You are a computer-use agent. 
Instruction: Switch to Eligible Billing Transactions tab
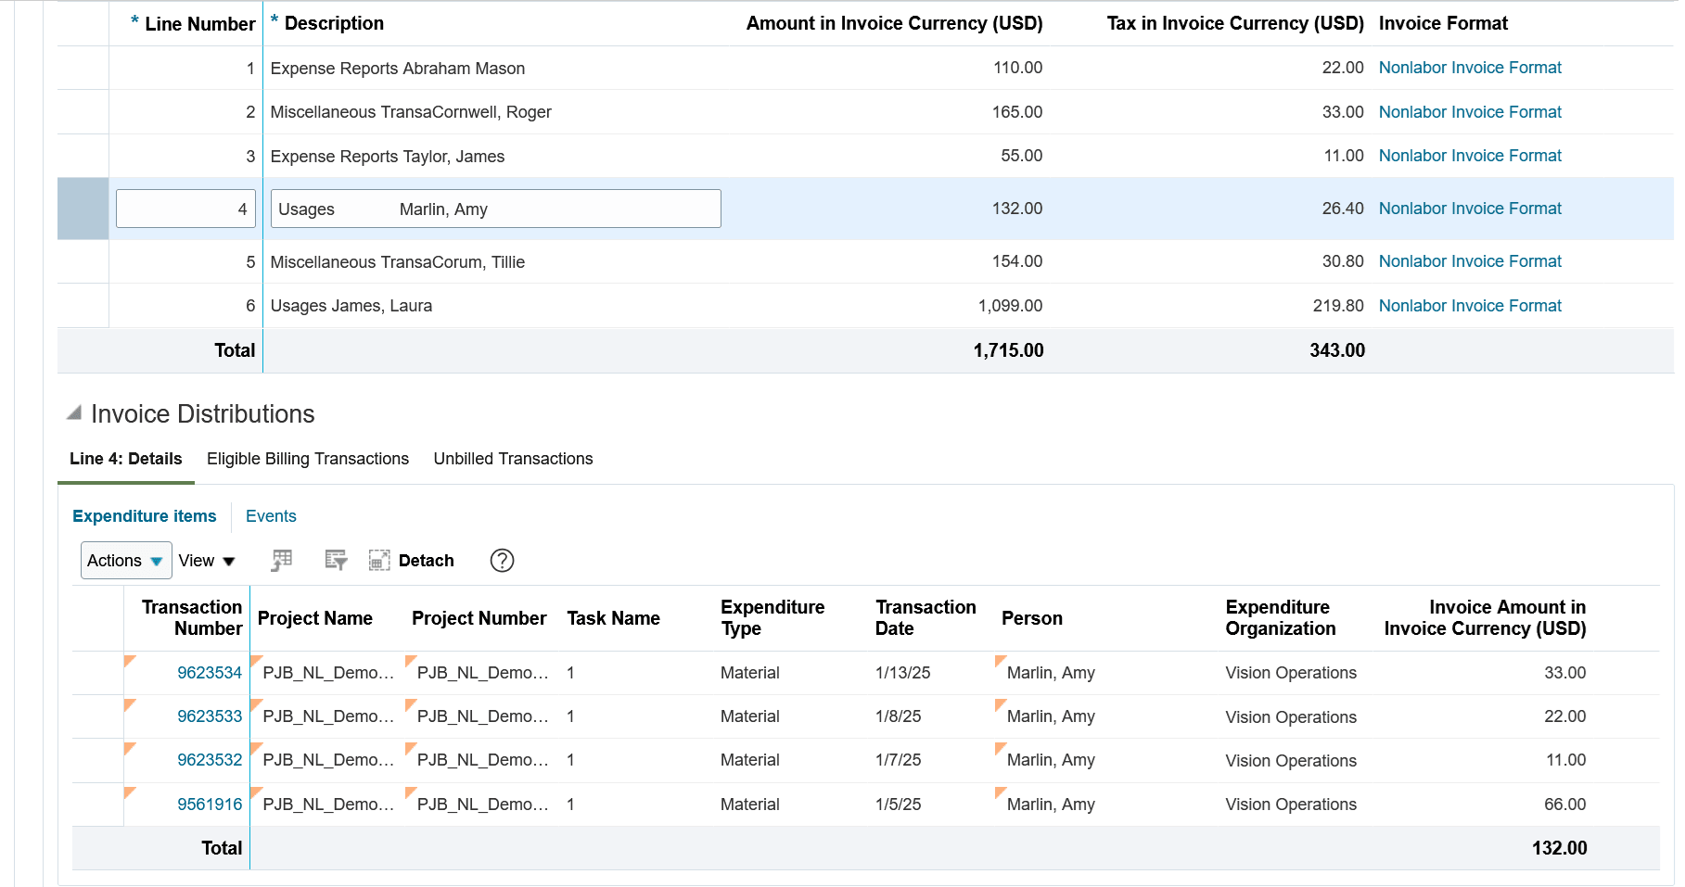tap(308, 459)
